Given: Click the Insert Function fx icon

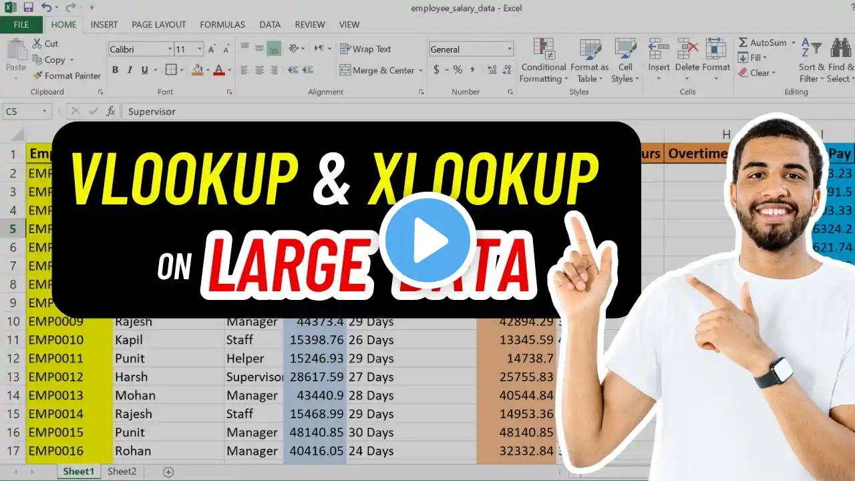Looking at the screenshot, I should tap(111, 112).
